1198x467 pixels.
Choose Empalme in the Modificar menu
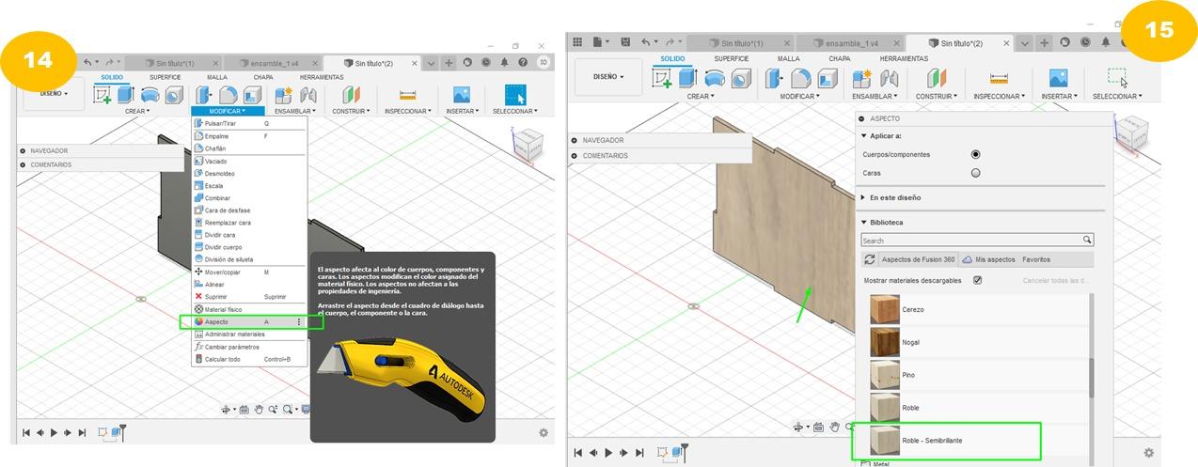(x=249, y=136)
